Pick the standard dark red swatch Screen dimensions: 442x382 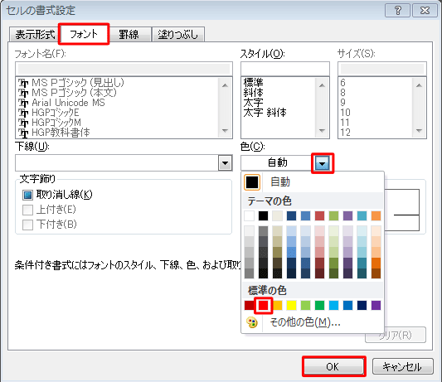coord(249,306)
